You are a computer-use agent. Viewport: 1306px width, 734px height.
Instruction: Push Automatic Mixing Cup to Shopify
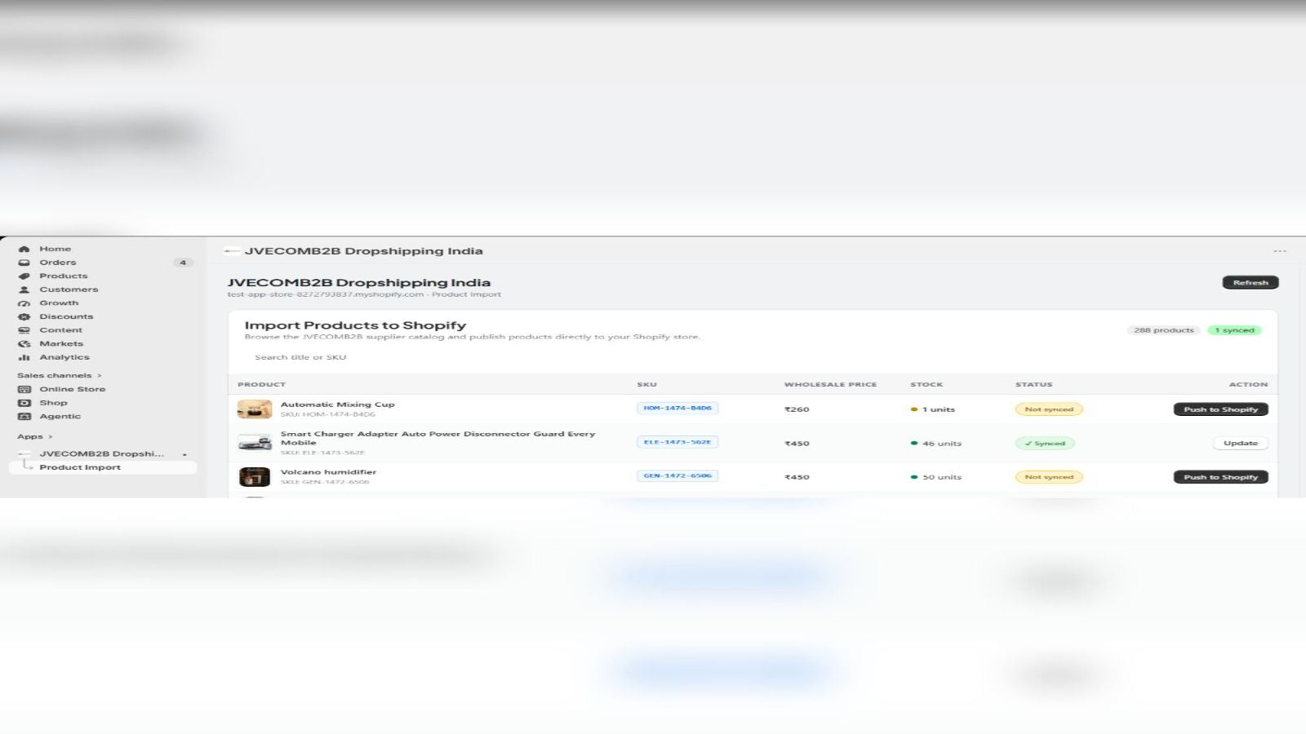pyautogui.click(x=1220, y=409)
